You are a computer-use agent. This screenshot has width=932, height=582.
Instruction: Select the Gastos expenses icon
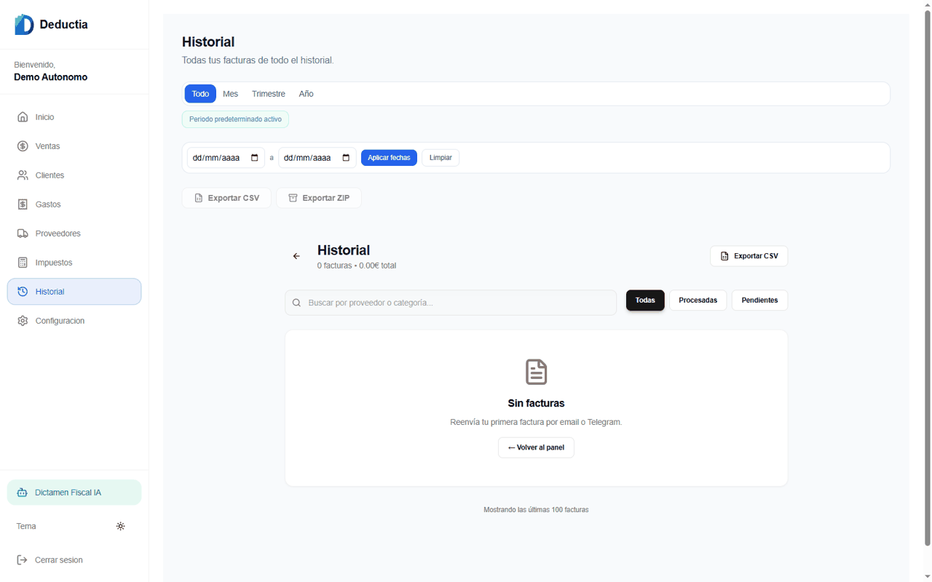coord(23,204)
